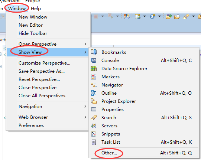
Task: Open Preferences from Window menu
Action: click(31, 125)
